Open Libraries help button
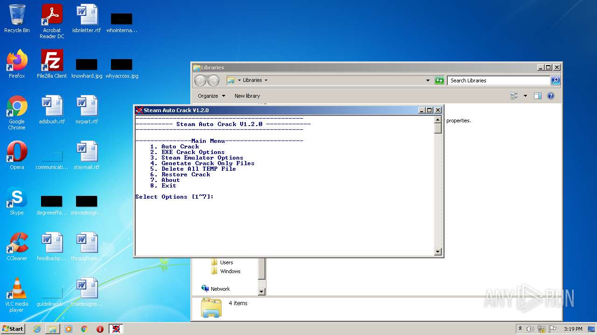Screen dimensions: 597x335 (551, 96)
